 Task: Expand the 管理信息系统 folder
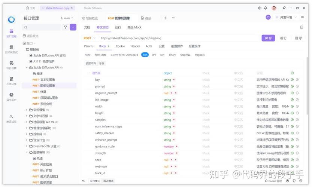click(27, 128)
